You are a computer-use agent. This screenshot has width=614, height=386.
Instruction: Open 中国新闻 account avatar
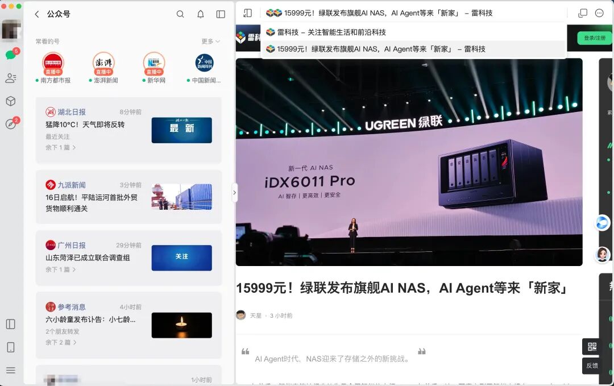(x=205, y=63)
